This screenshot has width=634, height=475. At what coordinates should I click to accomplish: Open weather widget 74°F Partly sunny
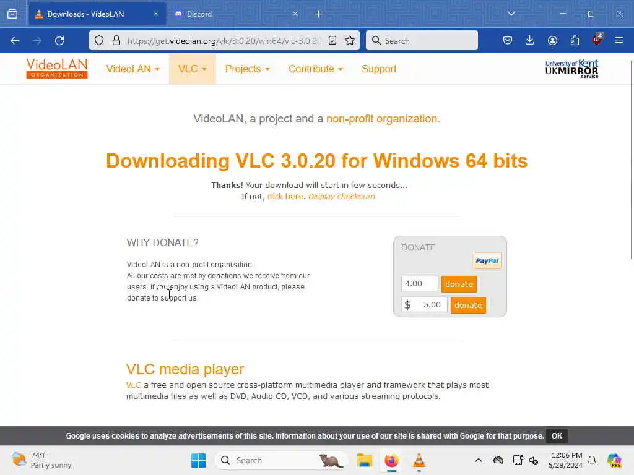tap(41, 460)
